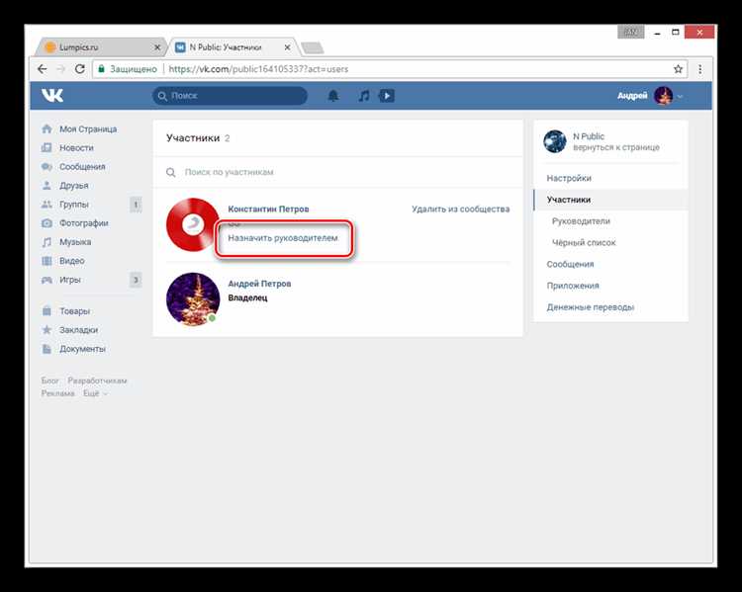Image resolution: width=742 pixels, height=592 pixels.
Task: Close the N Public browser tab
Action: pos(287,47)
